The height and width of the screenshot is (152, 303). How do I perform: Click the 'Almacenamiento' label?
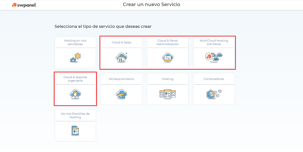(x=121, y=79)
